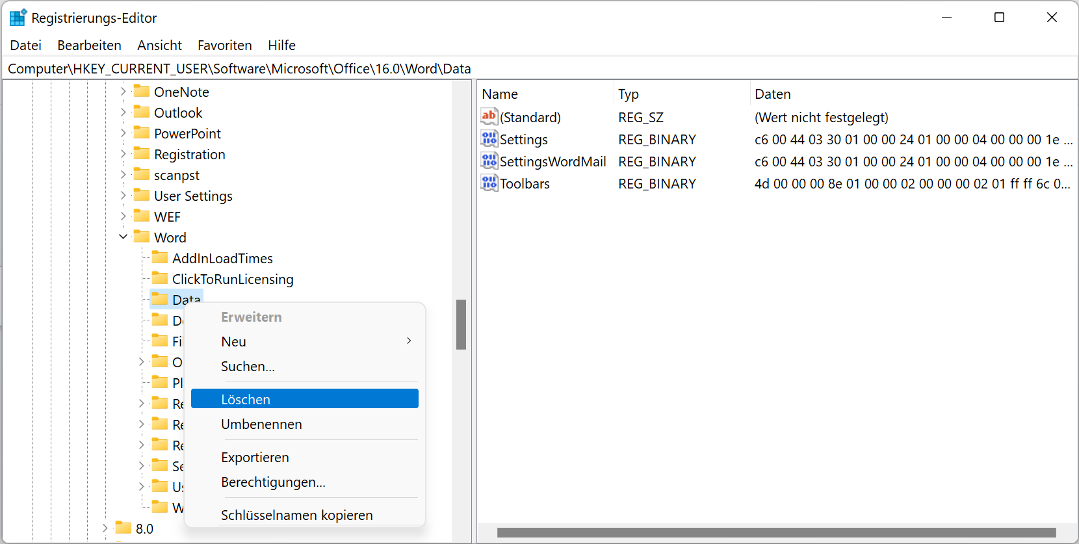The height and width of the screenshot is (544, 1079).
Task: Expand the 8.0 key
Action: click(105, 528)
